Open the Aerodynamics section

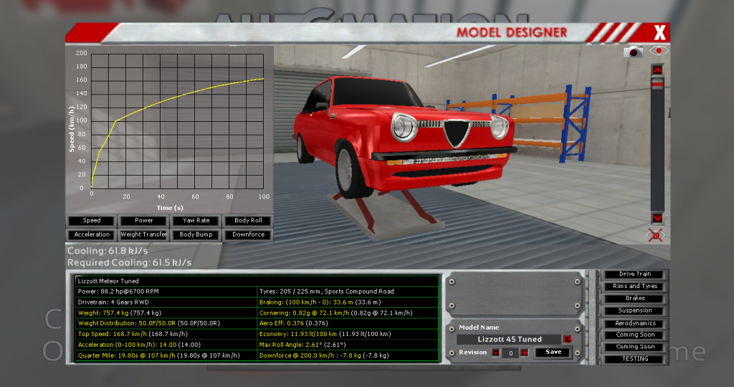click(x=635, y=323)
